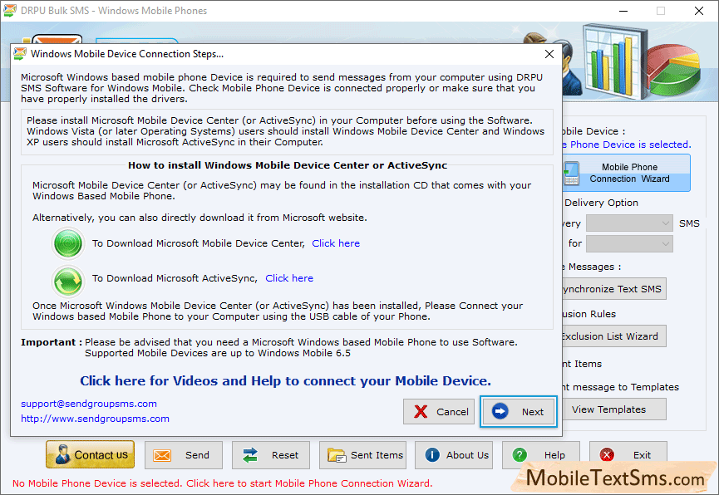Click the 'Delivery Option' label
Viewport: 719px width, 495px height.
601,203
